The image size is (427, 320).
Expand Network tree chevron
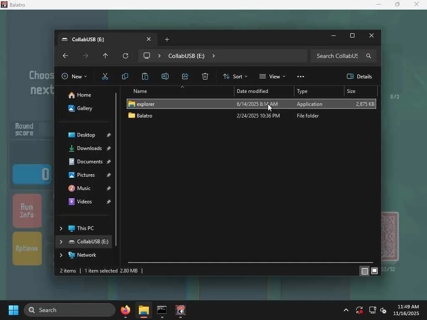click(61, 255)
